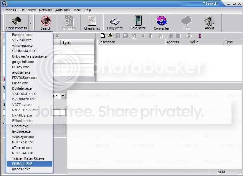The image size is (243, 176).
Task: Select Explorer.exe in process list
Action: click(x=29, y=35)
